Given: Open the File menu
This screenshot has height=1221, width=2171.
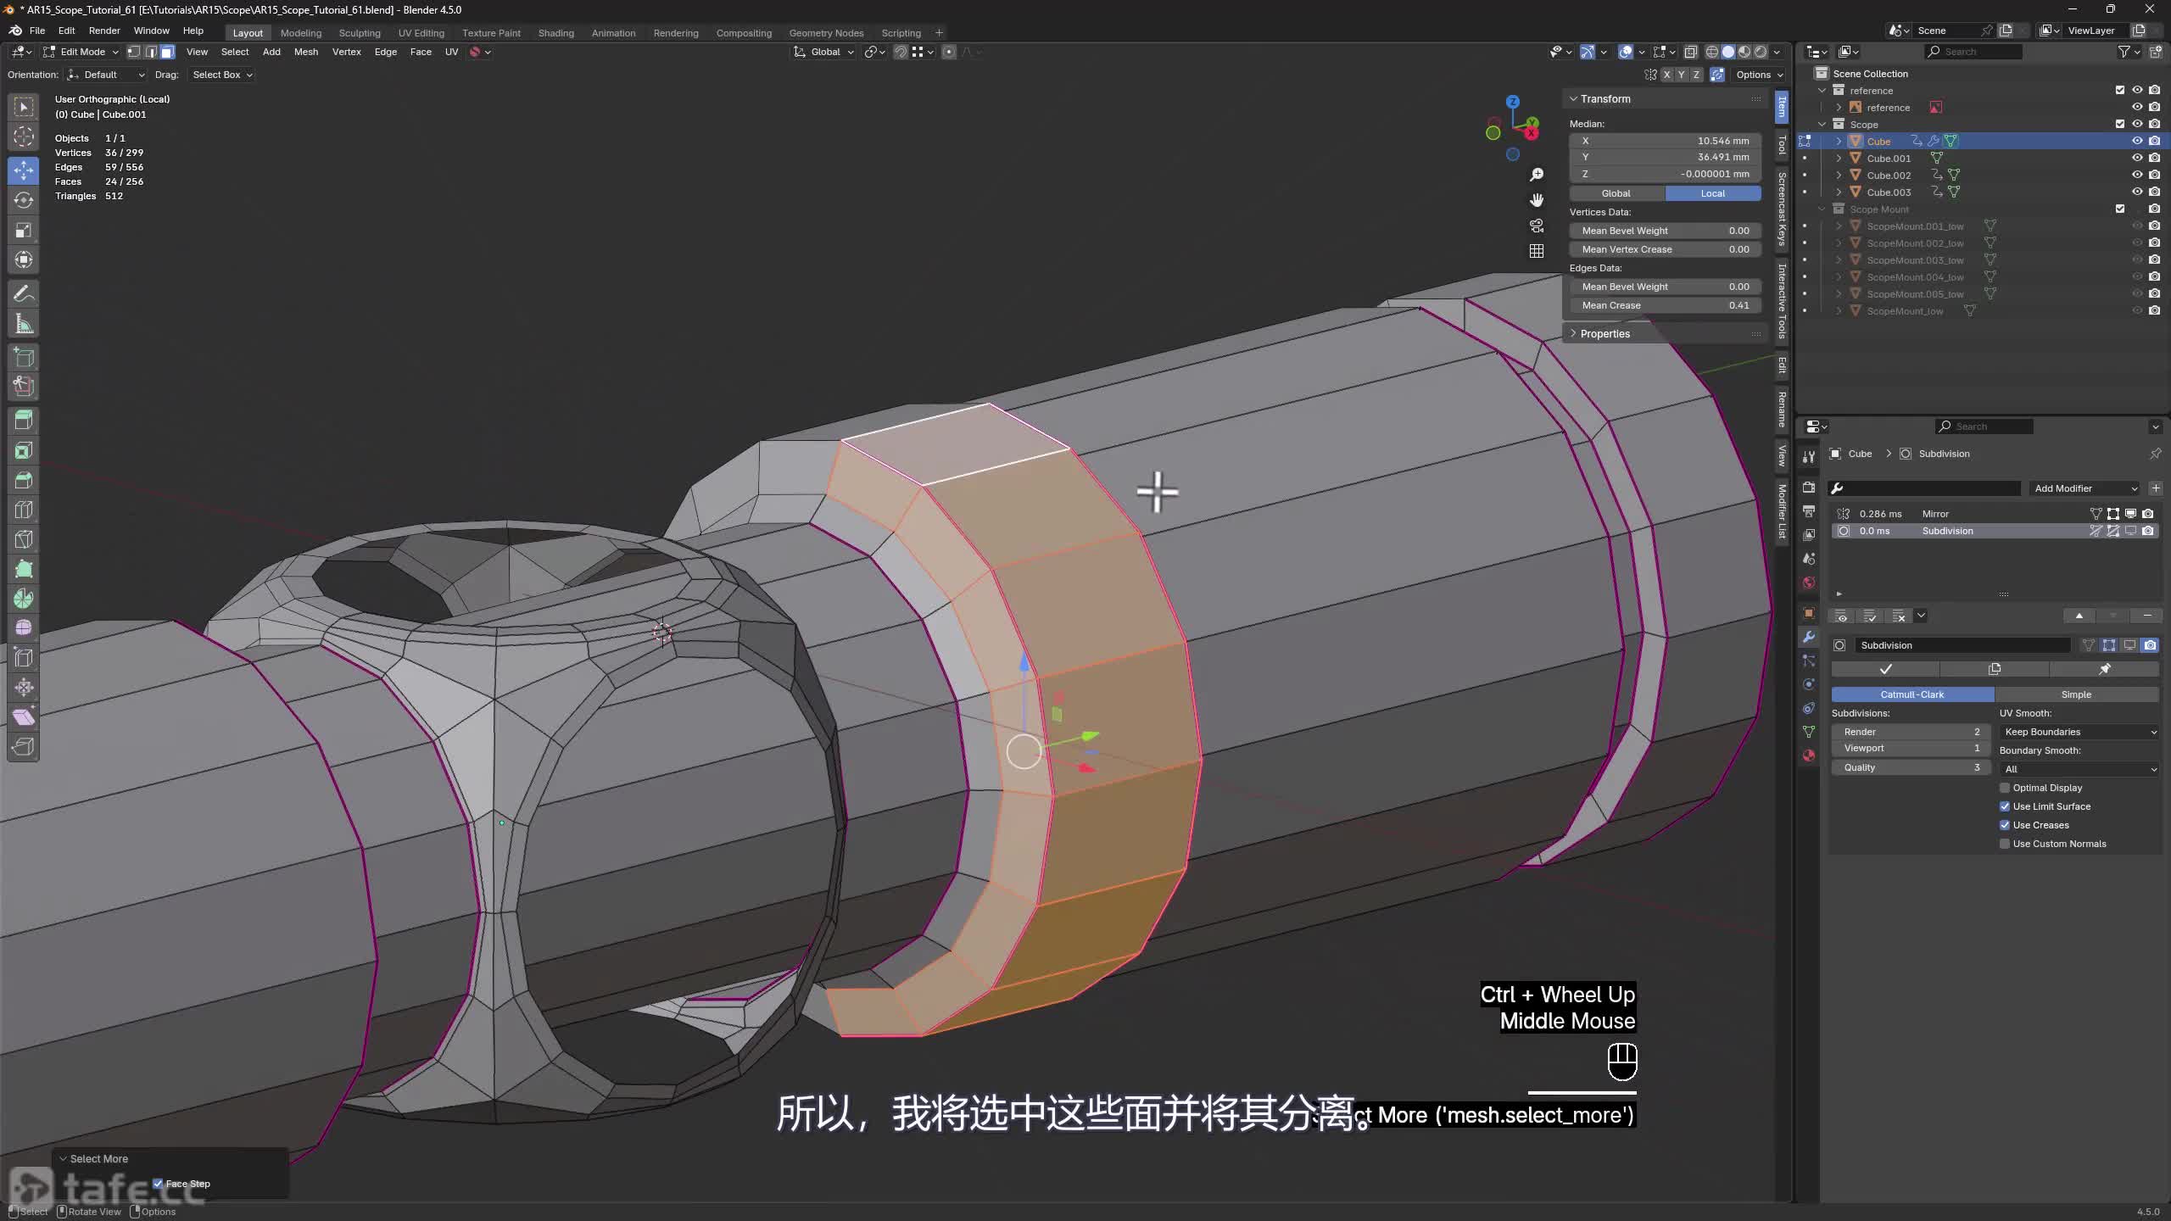Looking at the screenshot, I should [x=37, y=31].
